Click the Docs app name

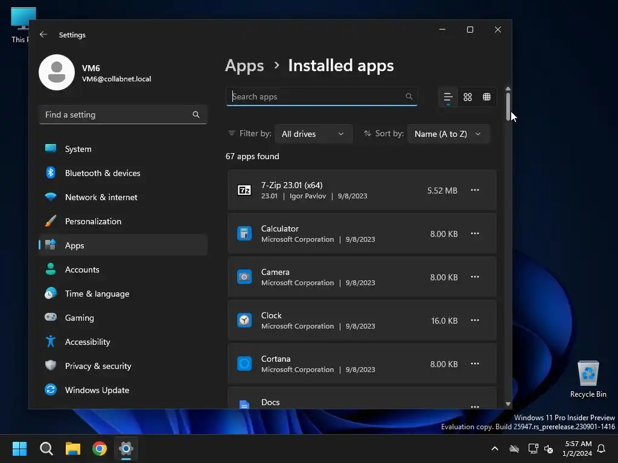pyautogui.click(x=270, y=402)
